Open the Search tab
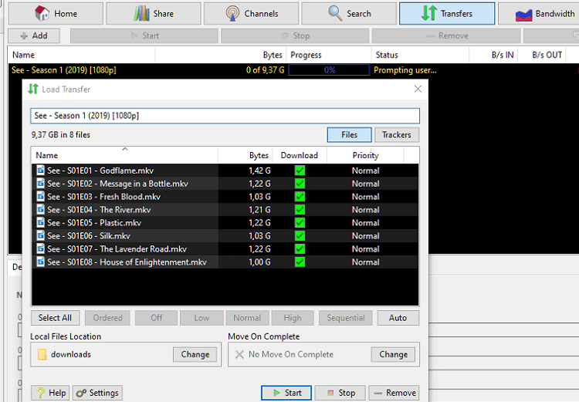 pos(349,14)
